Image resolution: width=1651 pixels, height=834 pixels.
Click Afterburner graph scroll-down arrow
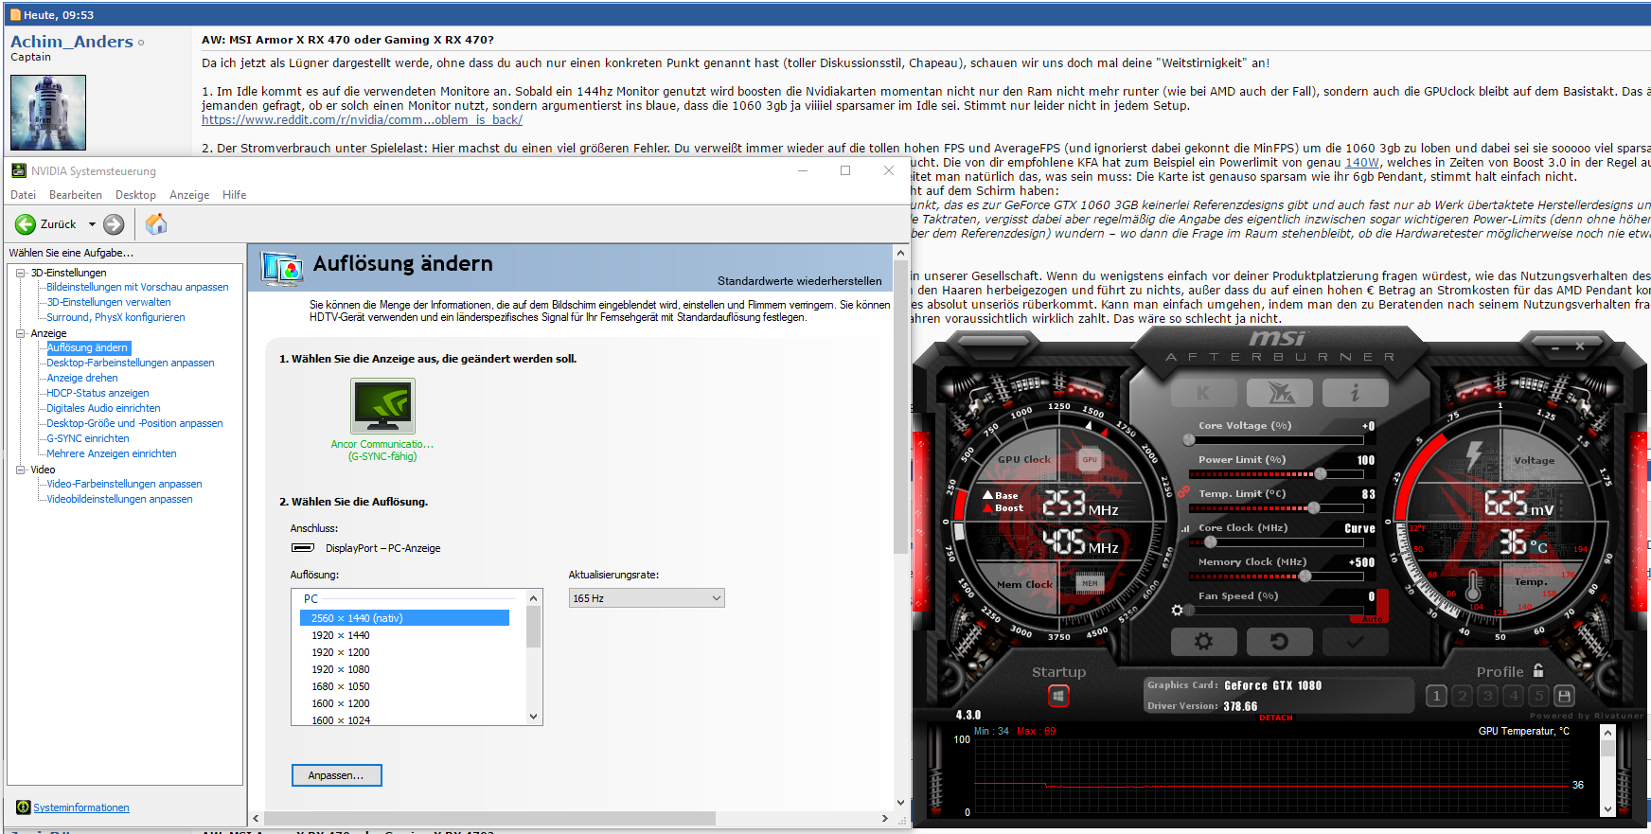1607,809
